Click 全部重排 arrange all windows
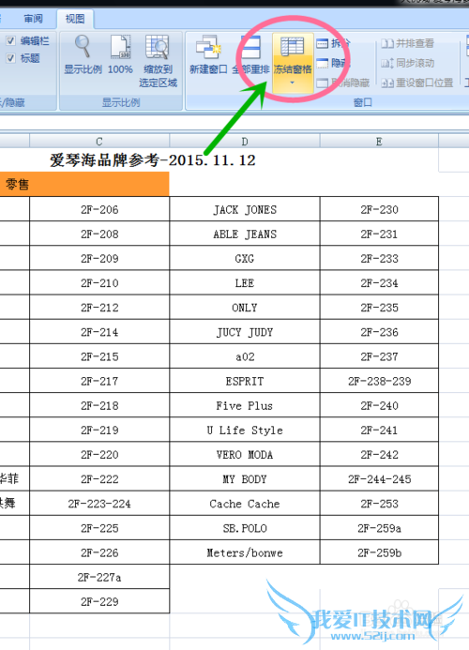 click(x=250, y=54)
